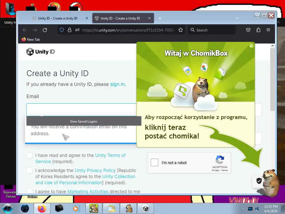Click the Firefox taskbar icon
Image resolution: width=285 pixels, height=214 pixels.
42,208
